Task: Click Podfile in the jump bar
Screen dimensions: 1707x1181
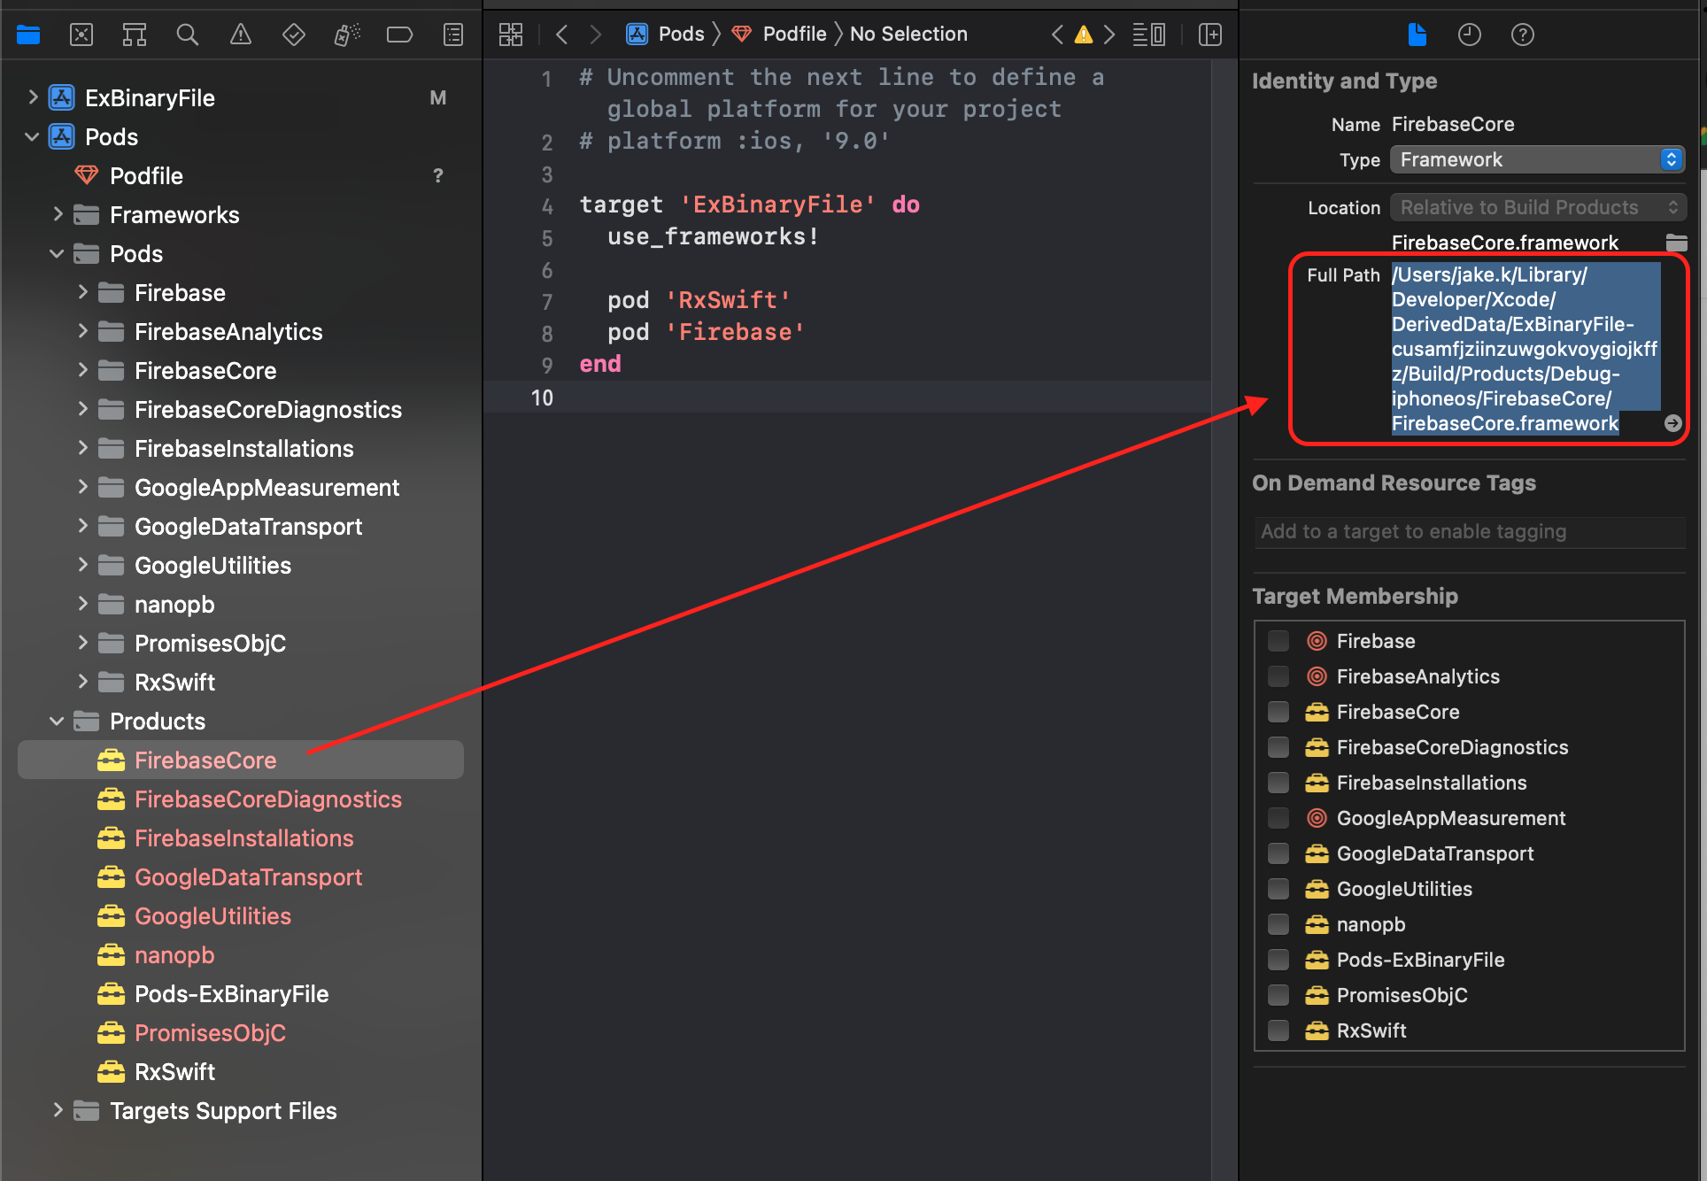Action: point(793,35)
